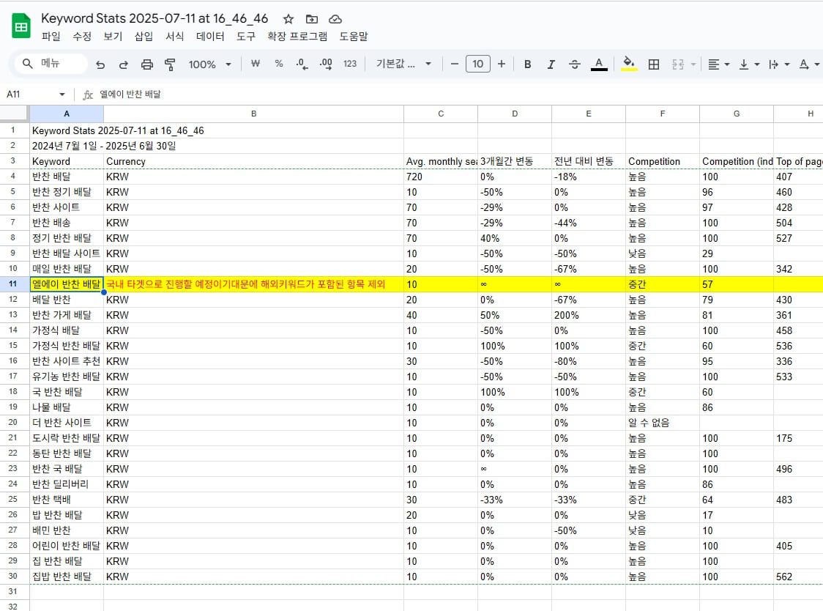Screen dimensions: 823x611
Task: Activate the paint format tool
Action: [x=170, y=64]
